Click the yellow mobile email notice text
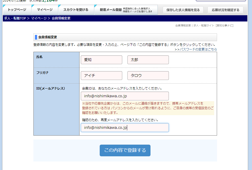 (x=148, y=108)
